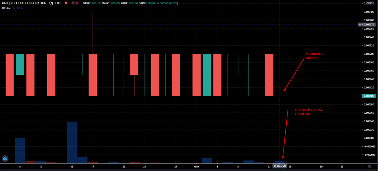Screen dimensions: 378x171
Task: Click date label 8 on time axis
Action: tap(20, 166)
